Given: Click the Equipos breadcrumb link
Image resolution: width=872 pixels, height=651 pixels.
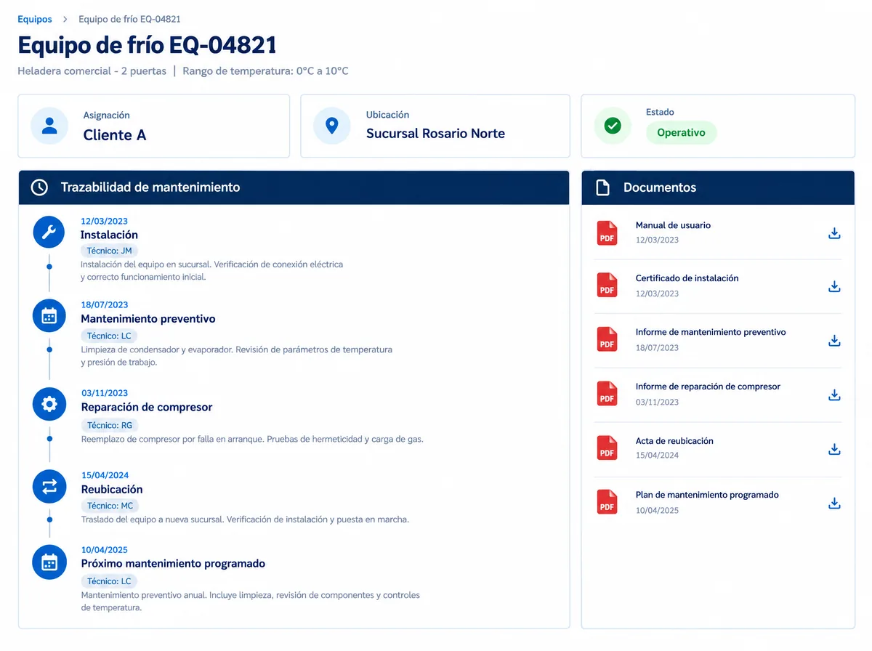Looking at the screenshot, I should pyautogui.click(x=35, y=19).
